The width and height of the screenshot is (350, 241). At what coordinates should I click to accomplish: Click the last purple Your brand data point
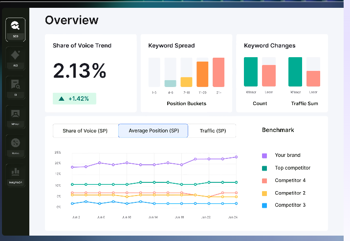pyautogui.click(x=237, y=157)
